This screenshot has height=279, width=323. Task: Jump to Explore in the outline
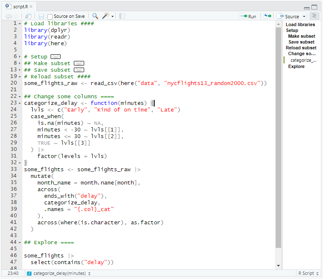(296, 66)
